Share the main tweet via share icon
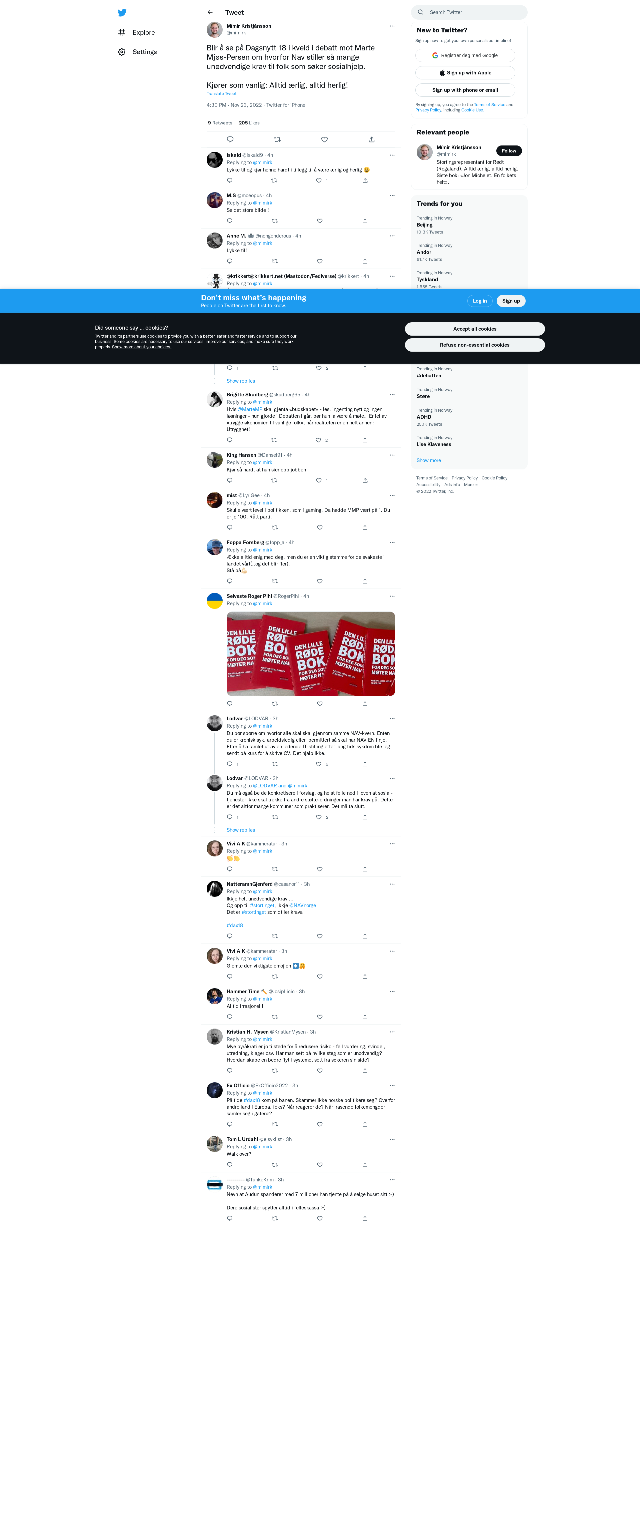 click(x=371, y=139)
